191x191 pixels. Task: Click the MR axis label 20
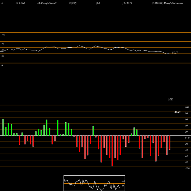pyautogui.click(x=186, y=132)
